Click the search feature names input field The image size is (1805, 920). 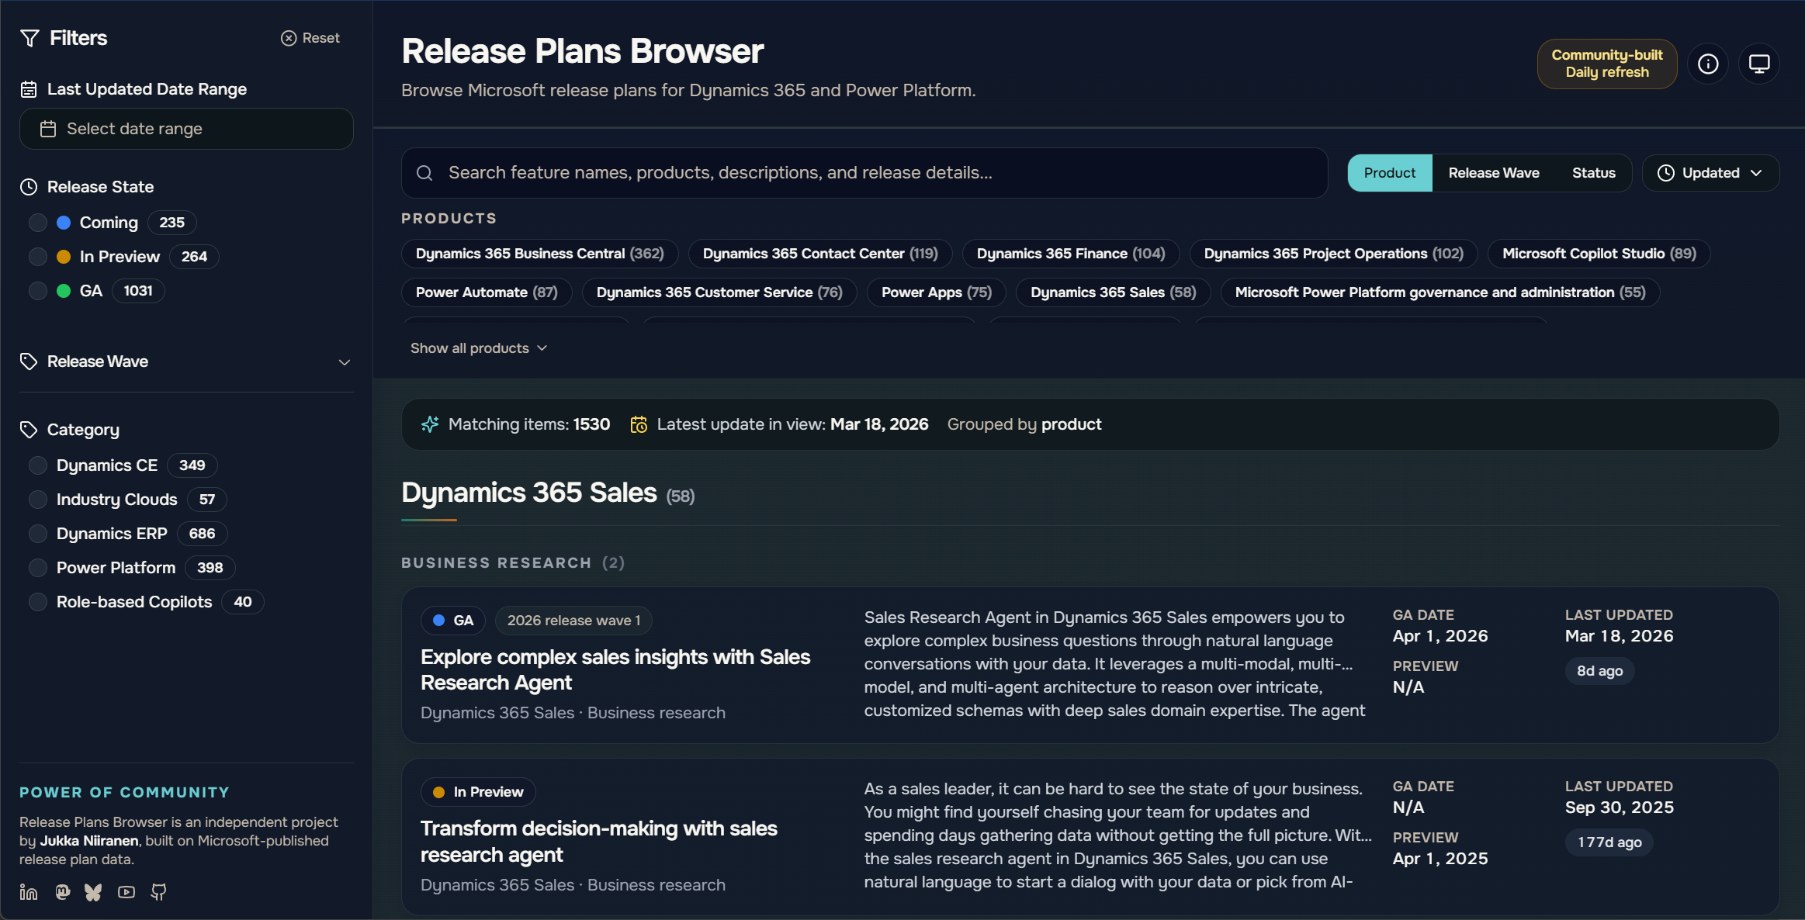click(864, 173)
